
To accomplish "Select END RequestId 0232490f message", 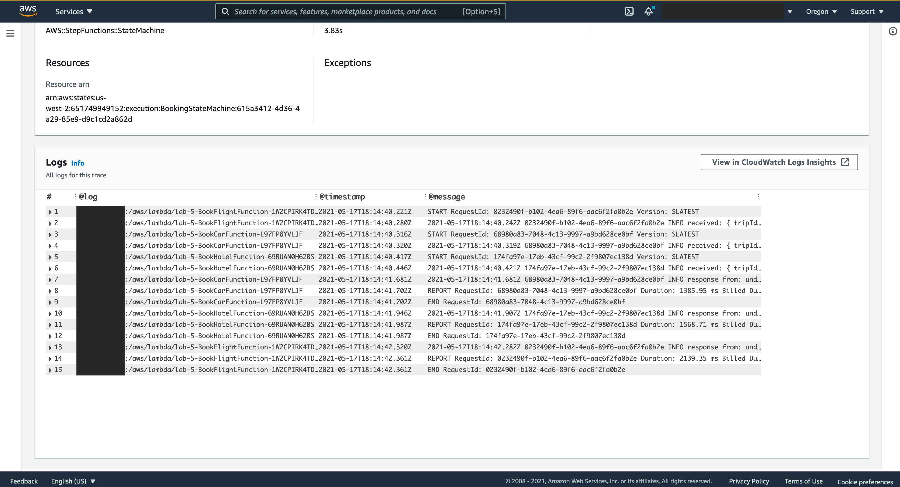I will point(526,370).
